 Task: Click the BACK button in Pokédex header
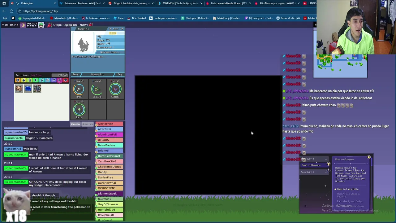click(x=116, y=29)
